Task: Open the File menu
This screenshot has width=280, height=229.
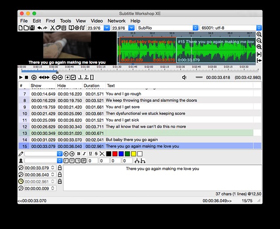Action: tap(24, 21)
